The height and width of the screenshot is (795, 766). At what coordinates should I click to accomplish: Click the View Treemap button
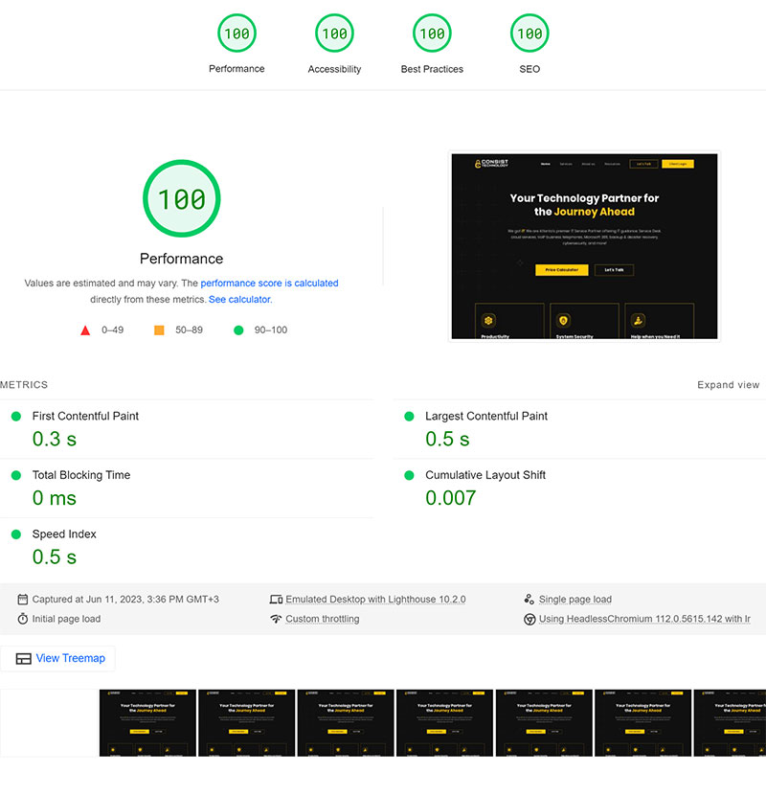coord(57,658)
